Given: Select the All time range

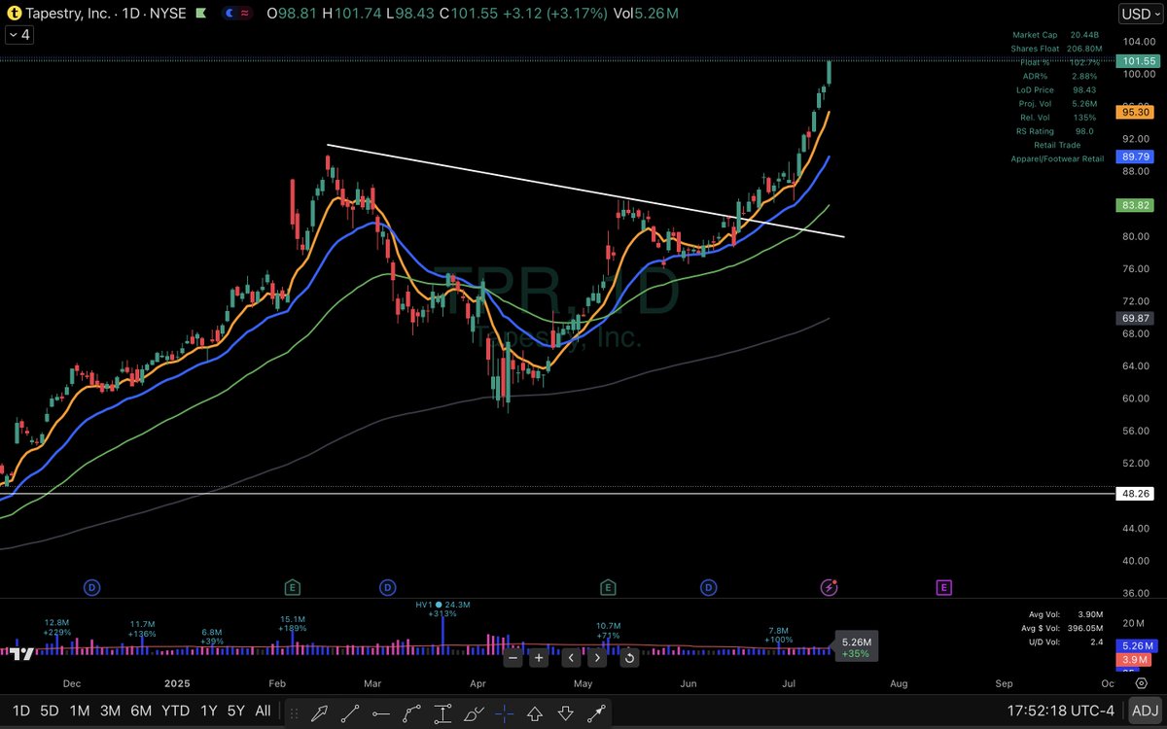Looking at the screenshot, I should pyautogui.click(x=263, y=711).
